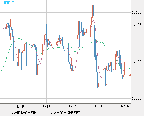This screenshot has width=144, height=116.
Task: Click the 1.106 price axis label
Action: pyautogui.click(x=137, y=12)
